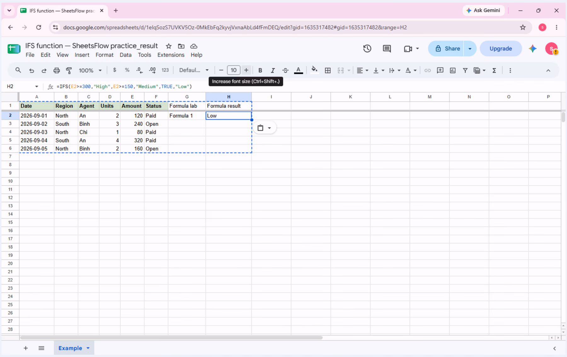Open the View menu

62,55
